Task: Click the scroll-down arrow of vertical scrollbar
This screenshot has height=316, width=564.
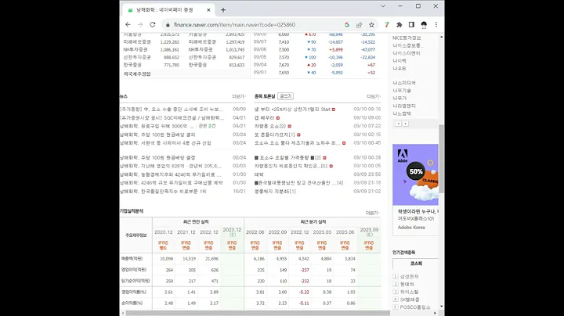Action: [441, 307]
